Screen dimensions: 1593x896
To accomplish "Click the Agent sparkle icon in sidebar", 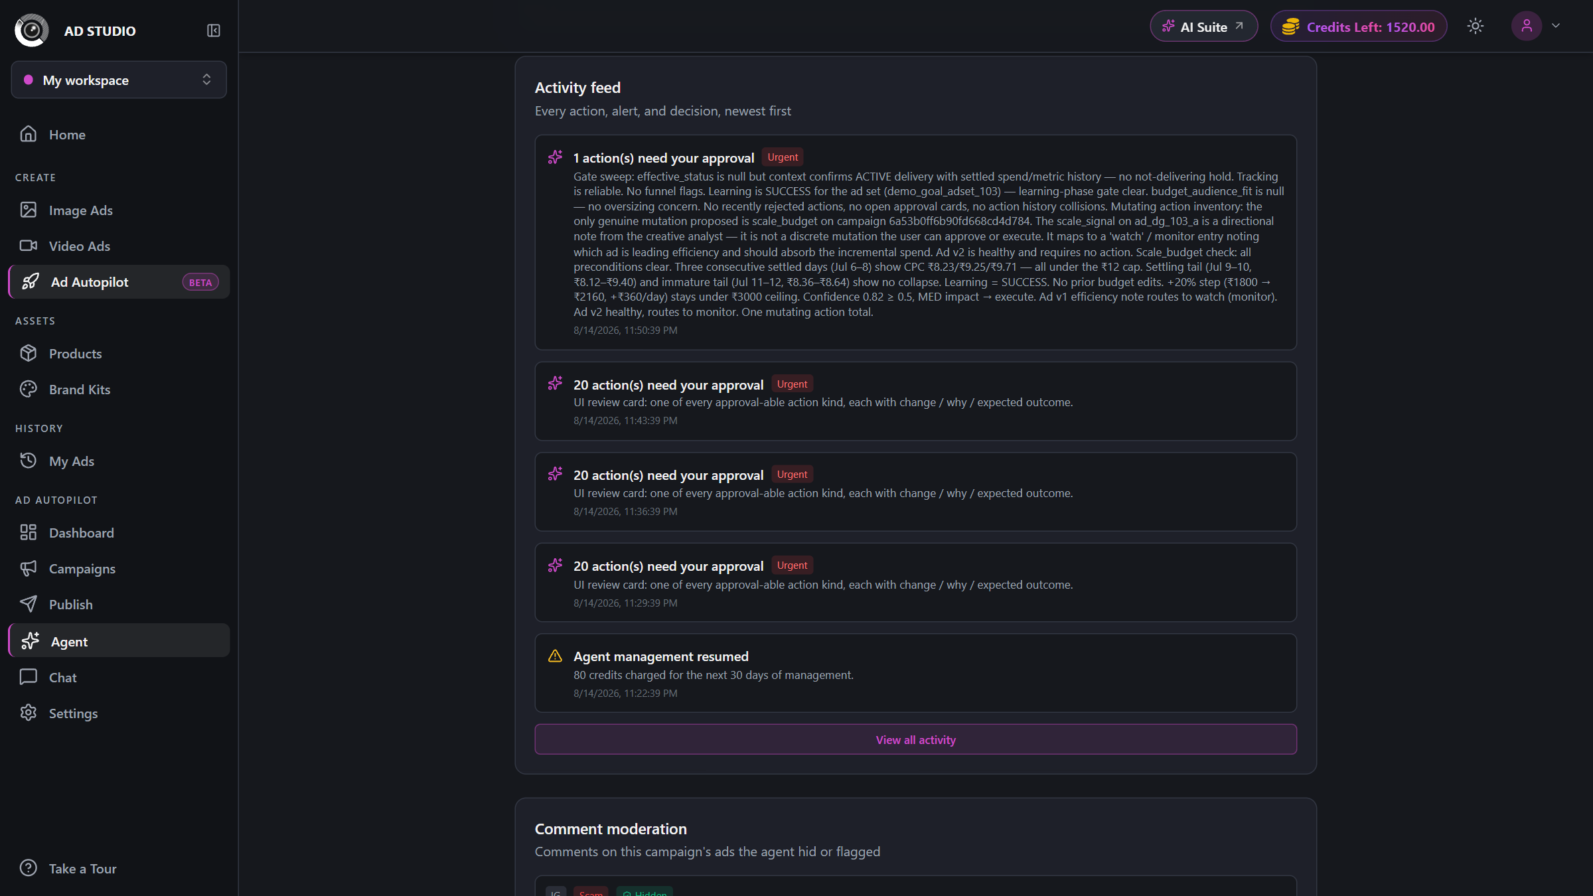I will click(x=30, y=641).
